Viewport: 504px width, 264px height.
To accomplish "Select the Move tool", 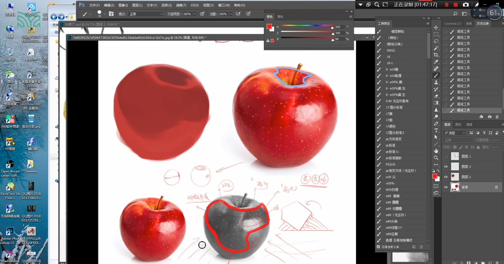I will pos(436,28).
